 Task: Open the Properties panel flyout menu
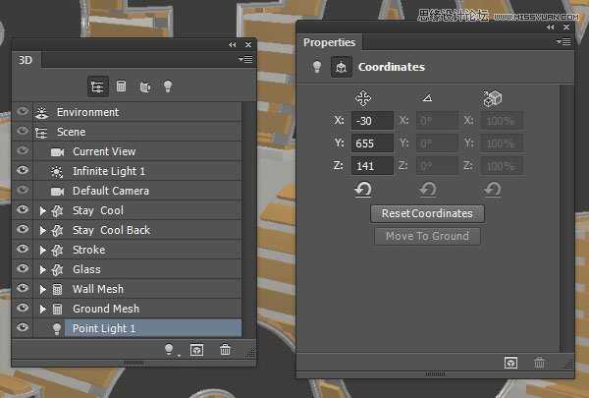coord(563,41)
